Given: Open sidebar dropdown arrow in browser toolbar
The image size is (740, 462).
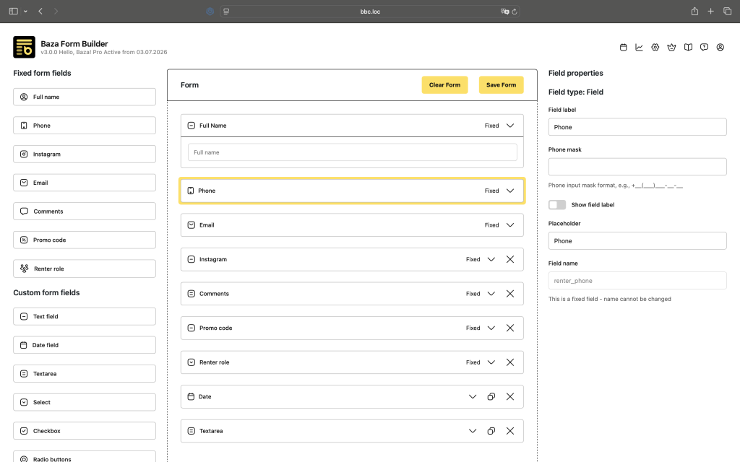Looking at the screenshot, I should 25,12.
